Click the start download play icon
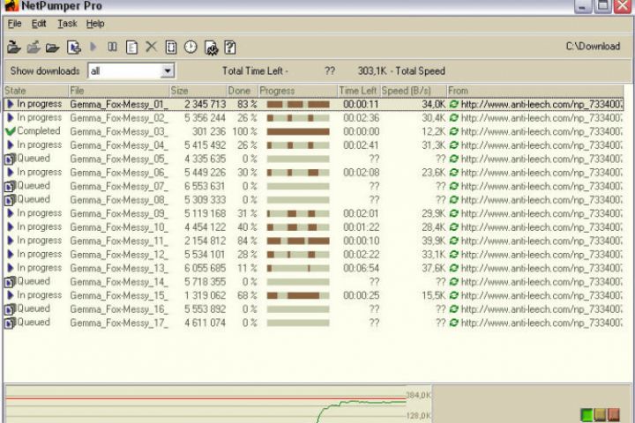635x423 pixels. [x=93, y=47]
